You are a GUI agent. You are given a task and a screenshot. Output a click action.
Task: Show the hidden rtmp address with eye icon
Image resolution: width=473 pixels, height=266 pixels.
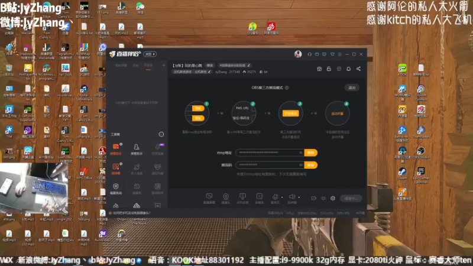click(x=301, y=153)
